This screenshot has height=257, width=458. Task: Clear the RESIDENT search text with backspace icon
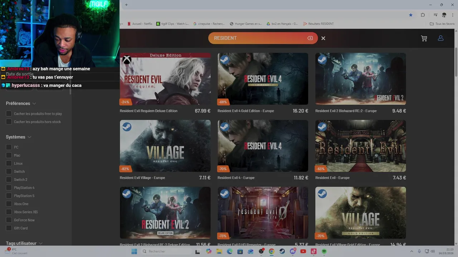(310, 38)
